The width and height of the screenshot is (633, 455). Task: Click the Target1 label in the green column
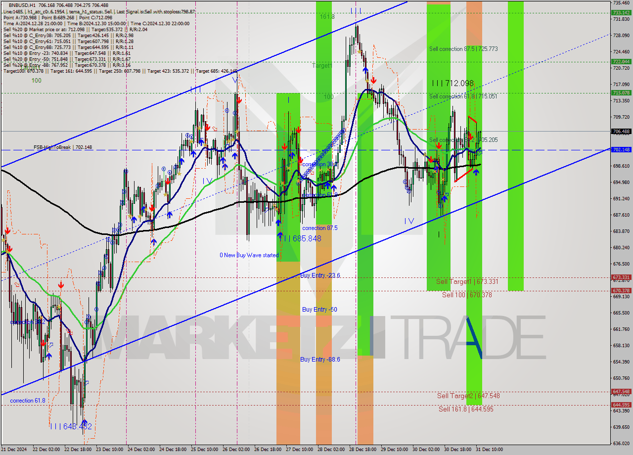322,65
